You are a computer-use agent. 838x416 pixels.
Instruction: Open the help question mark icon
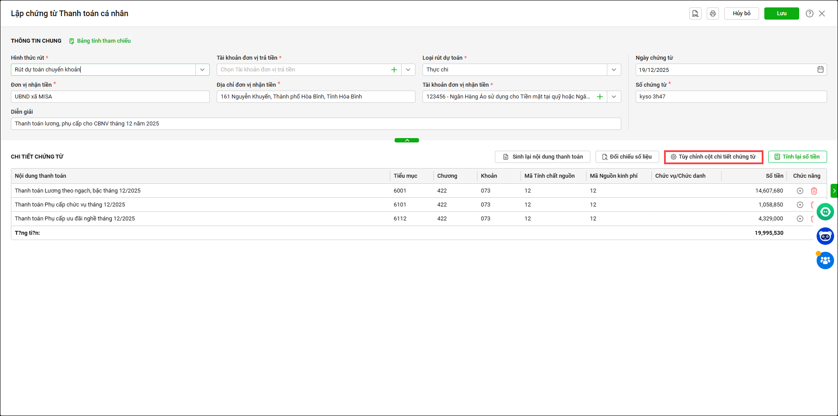809,14
